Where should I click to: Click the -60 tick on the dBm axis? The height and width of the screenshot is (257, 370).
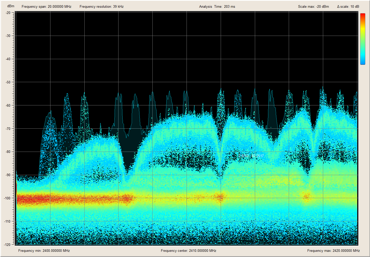pos(8,105)
